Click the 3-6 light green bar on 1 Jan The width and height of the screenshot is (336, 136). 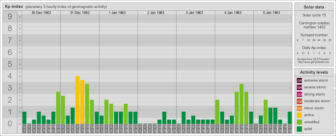106,112
